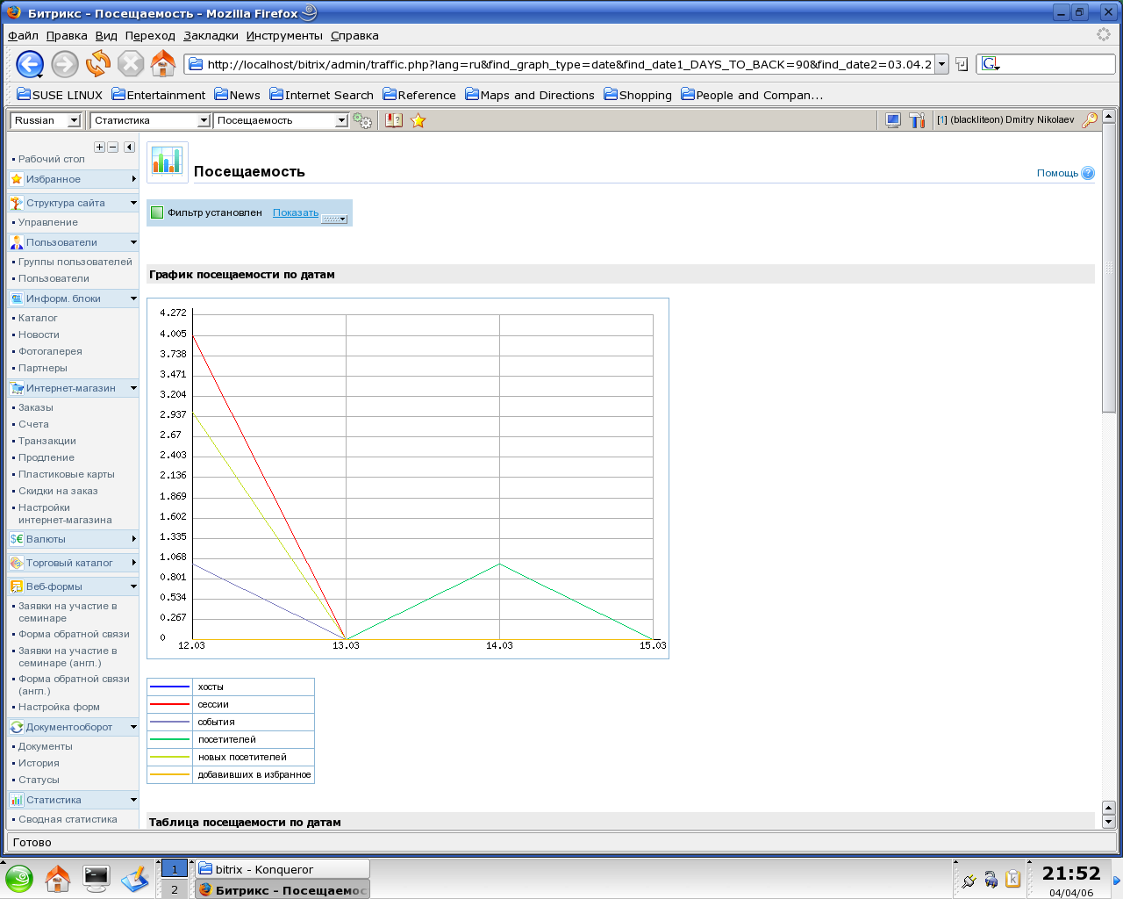Click the key logout icon
This screenshot has height=899, width=1123.
[1090, 119]
